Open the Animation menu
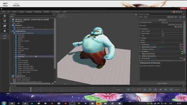The image size is (187, 105). 56,12
